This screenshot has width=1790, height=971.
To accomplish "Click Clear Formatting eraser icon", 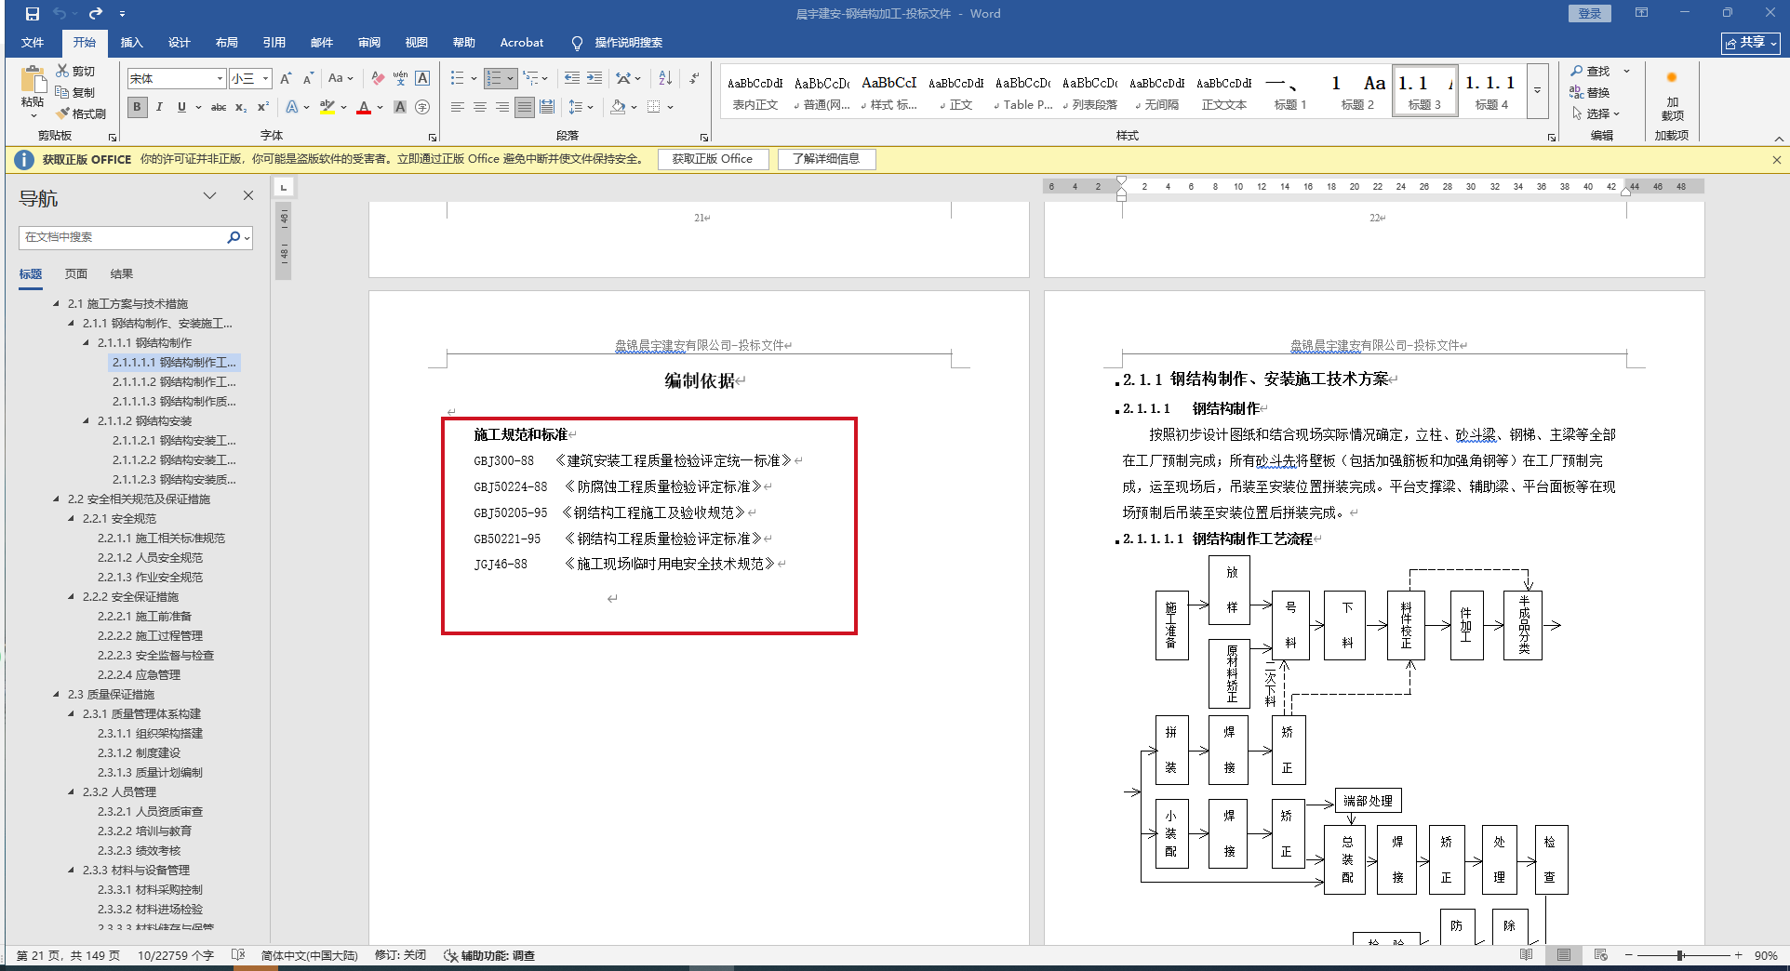I will click(x=377, y=78).
